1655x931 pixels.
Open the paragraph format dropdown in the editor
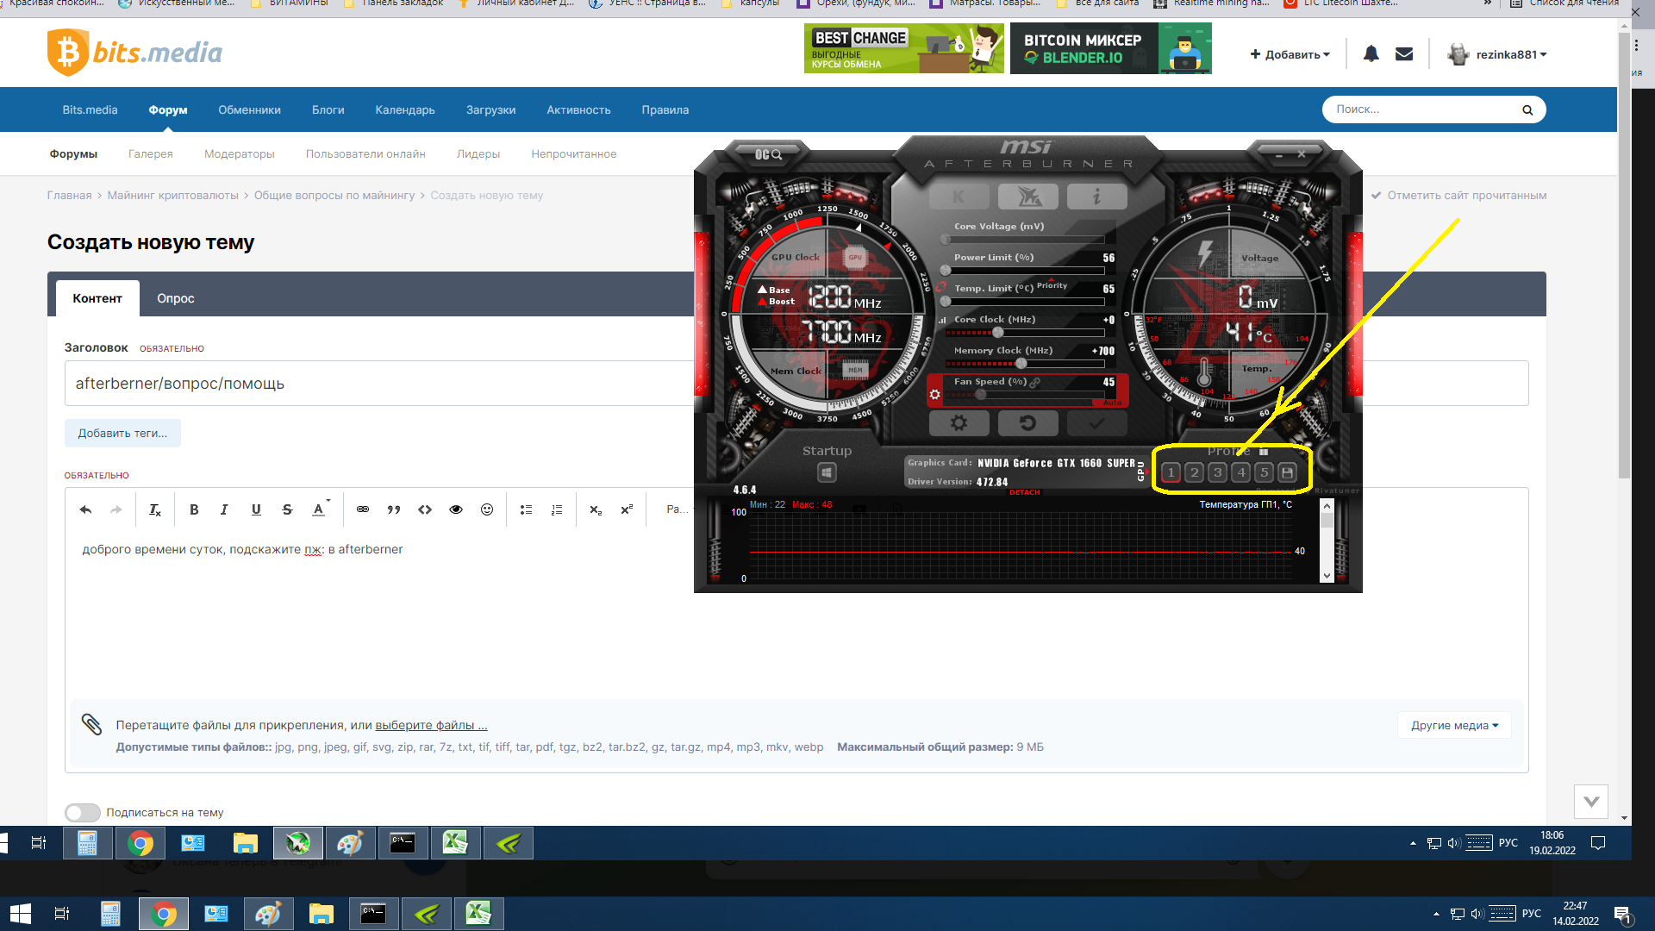(x=677, y=509)
